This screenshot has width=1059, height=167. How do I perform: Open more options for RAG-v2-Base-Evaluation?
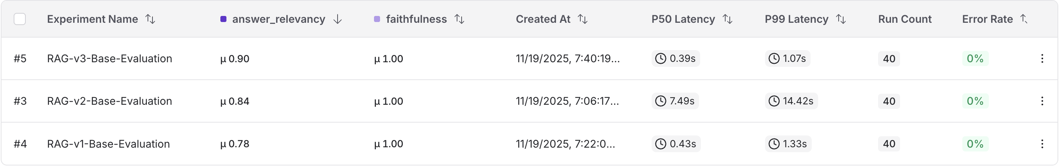click(x=1042, y=101)
